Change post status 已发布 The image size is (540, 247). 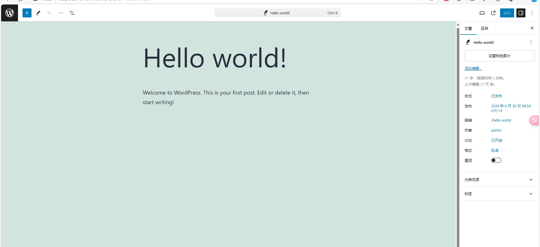tap(497, 96)
